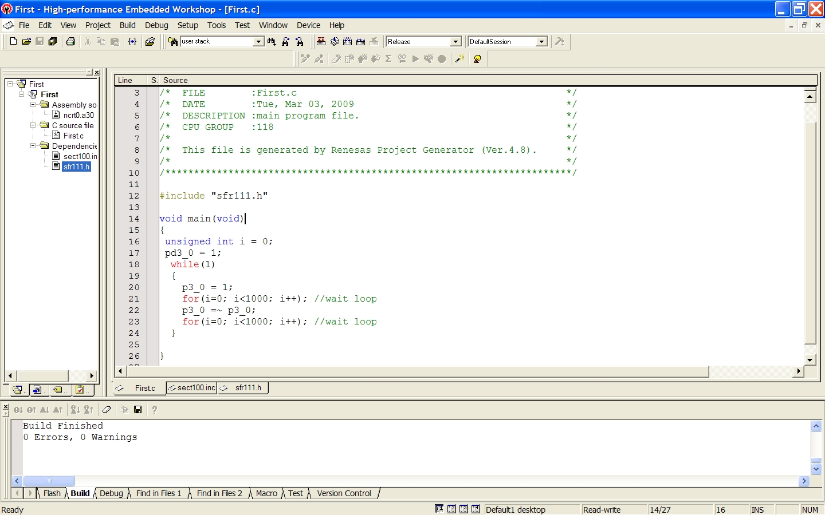Click the horizontal scrollbar thumb in output window
The image size is (825, 515).
tap(49, 481)
